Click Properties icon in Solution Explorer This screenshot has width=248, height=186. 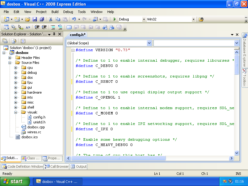pyautogui.click(x=5, y=41)
